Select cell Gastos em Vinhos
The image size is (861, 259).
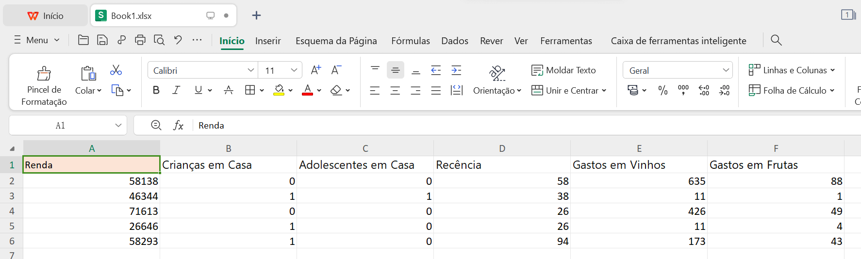coord(639,165)
